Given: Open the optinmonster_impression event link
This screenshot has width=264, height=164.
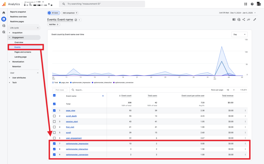Looking at the screenshot, I should tap(77, 144).
